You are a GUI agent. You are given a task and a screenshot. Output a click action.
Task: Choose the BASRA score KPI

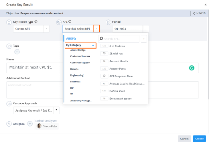(x=117, y=91)
